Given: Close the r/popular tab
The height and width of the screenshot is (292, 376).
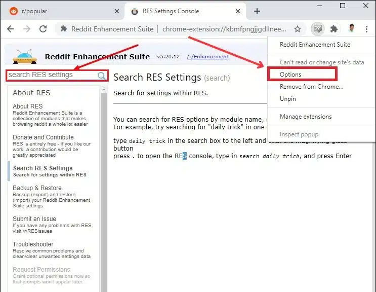Looking at the screenshot, I should tap(117, 11).
